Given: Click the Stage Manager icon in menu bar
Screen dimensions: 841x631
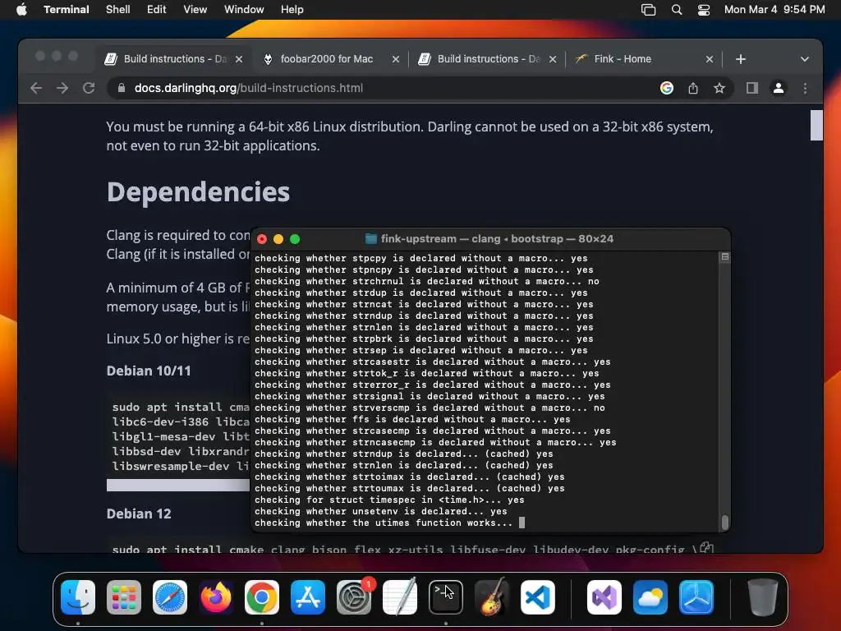Looking at the screenshot, I should click(648, 10).
